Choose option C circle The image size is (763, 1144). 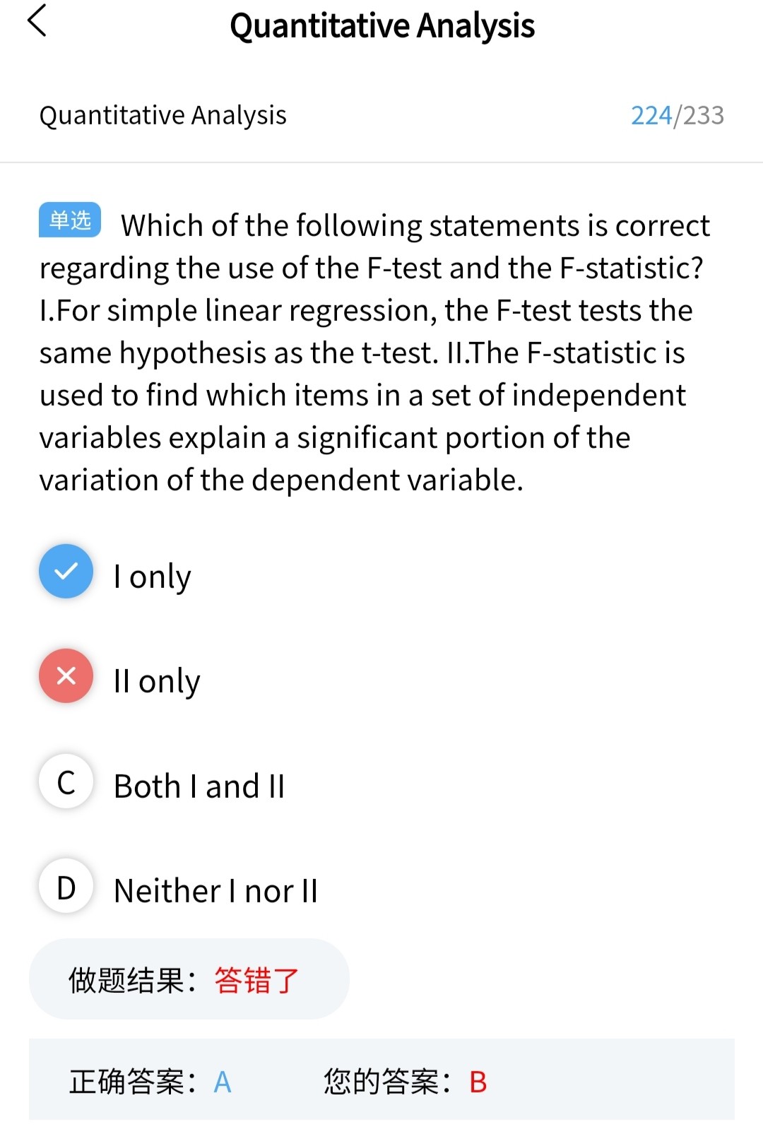[x=66, y=781]
